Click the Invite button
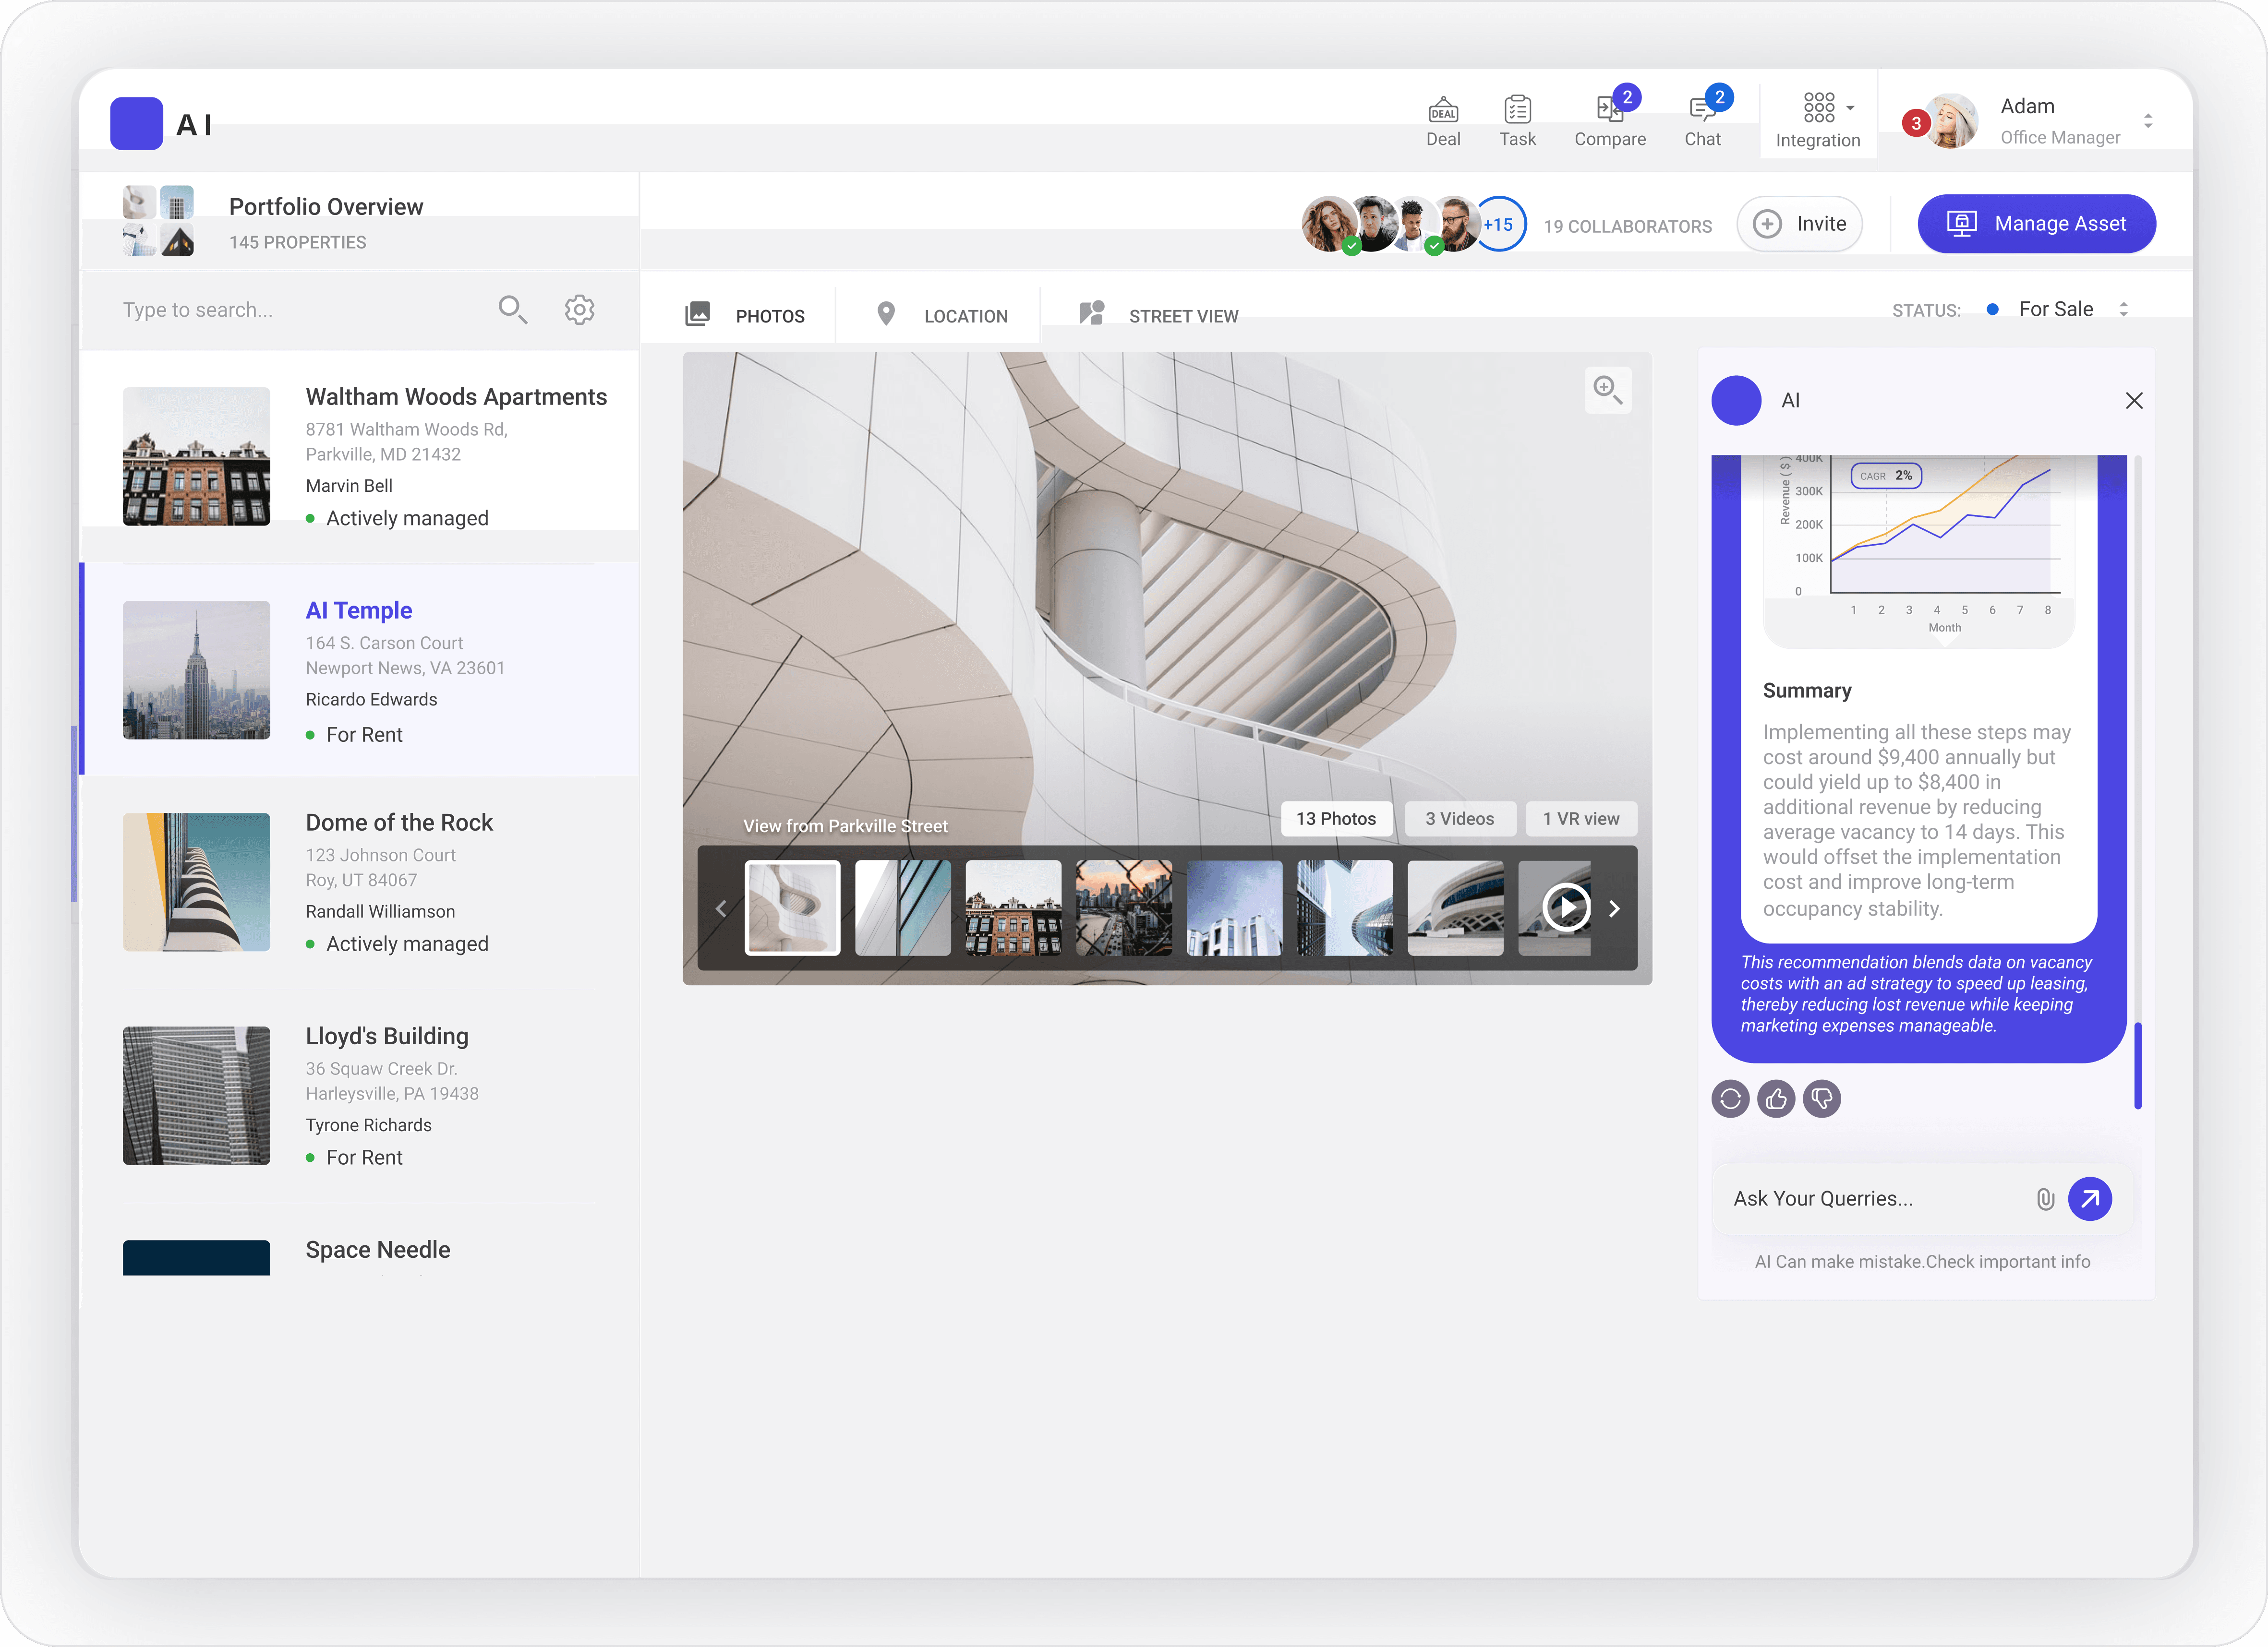This screenshot has width=2268, height=1647. pyautogui.click(x=1799, y=224)
